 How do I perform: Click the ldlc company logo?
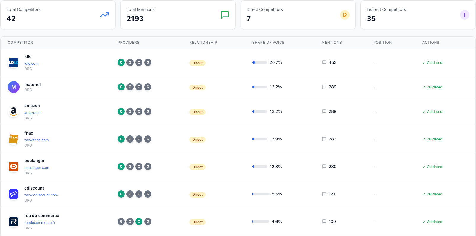pyautogui.click(x=14, y=62)
